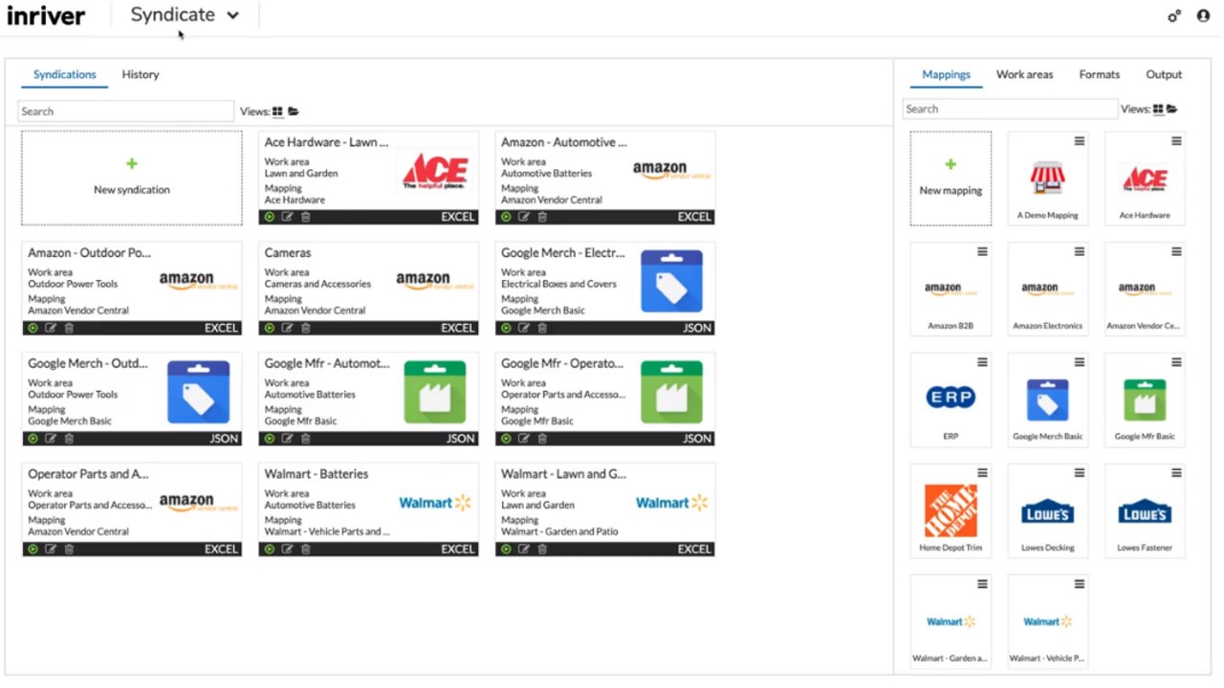
Task: Delete the Google Mfr - Automot... syndication
Action: point(306,439)
